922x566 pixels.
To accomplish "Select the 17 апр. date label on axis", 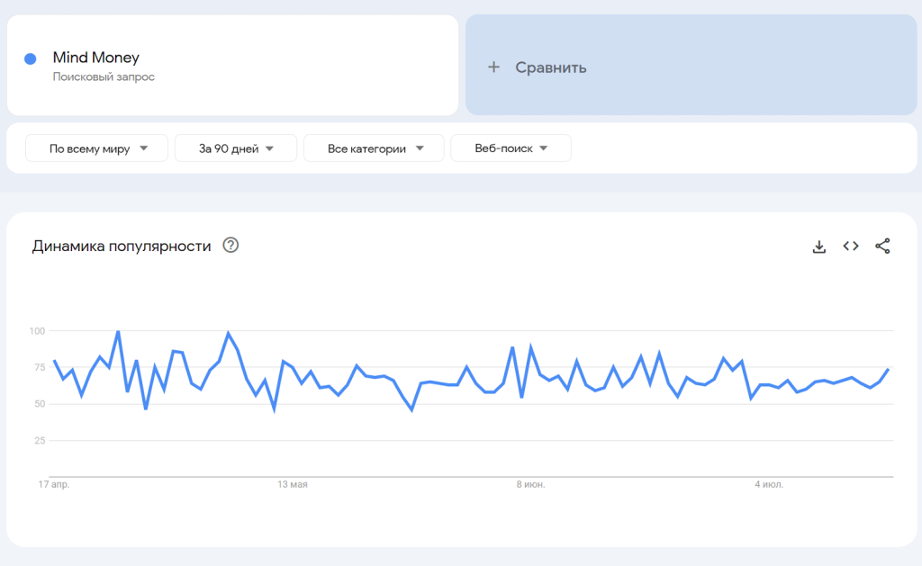I will tap(53, 485).
